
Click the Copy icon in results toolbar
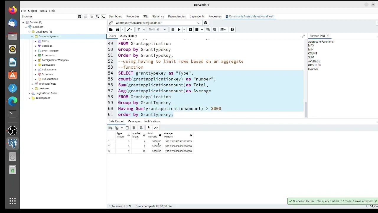tap(117, 128)
